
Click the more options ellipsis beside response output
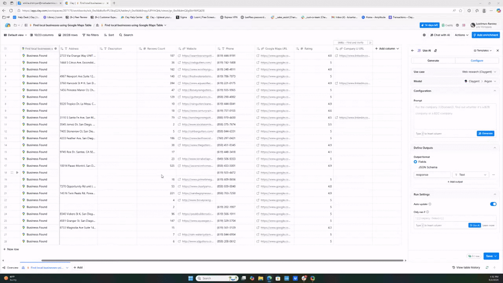coord(493,174)
